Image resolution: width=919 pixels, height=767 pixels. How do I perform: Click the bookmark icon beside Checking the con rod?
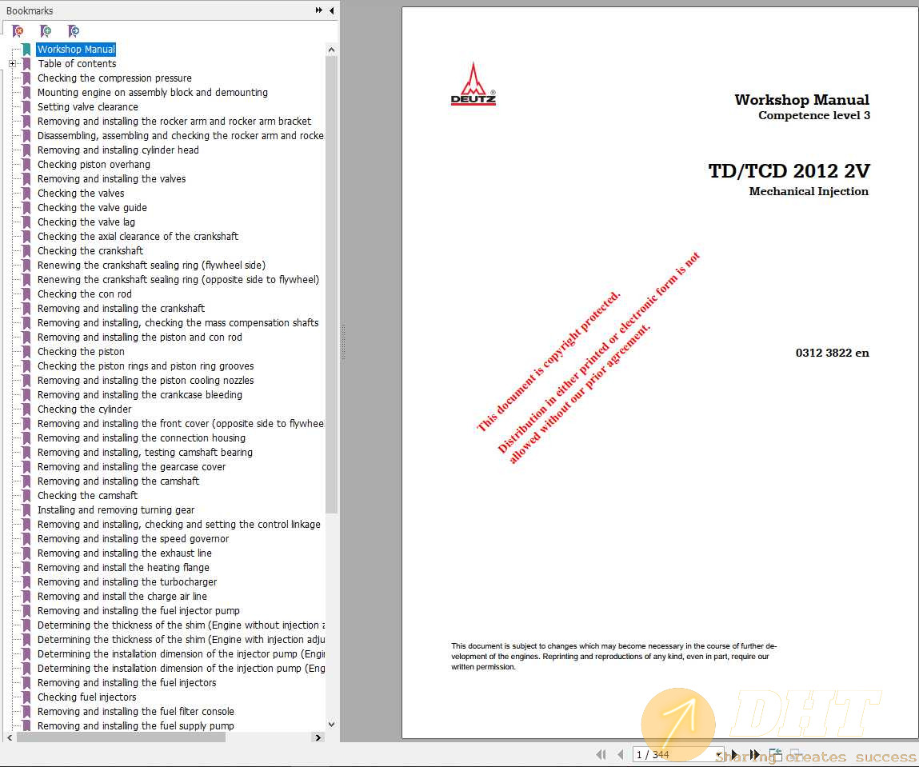click(x=26, y=294)
